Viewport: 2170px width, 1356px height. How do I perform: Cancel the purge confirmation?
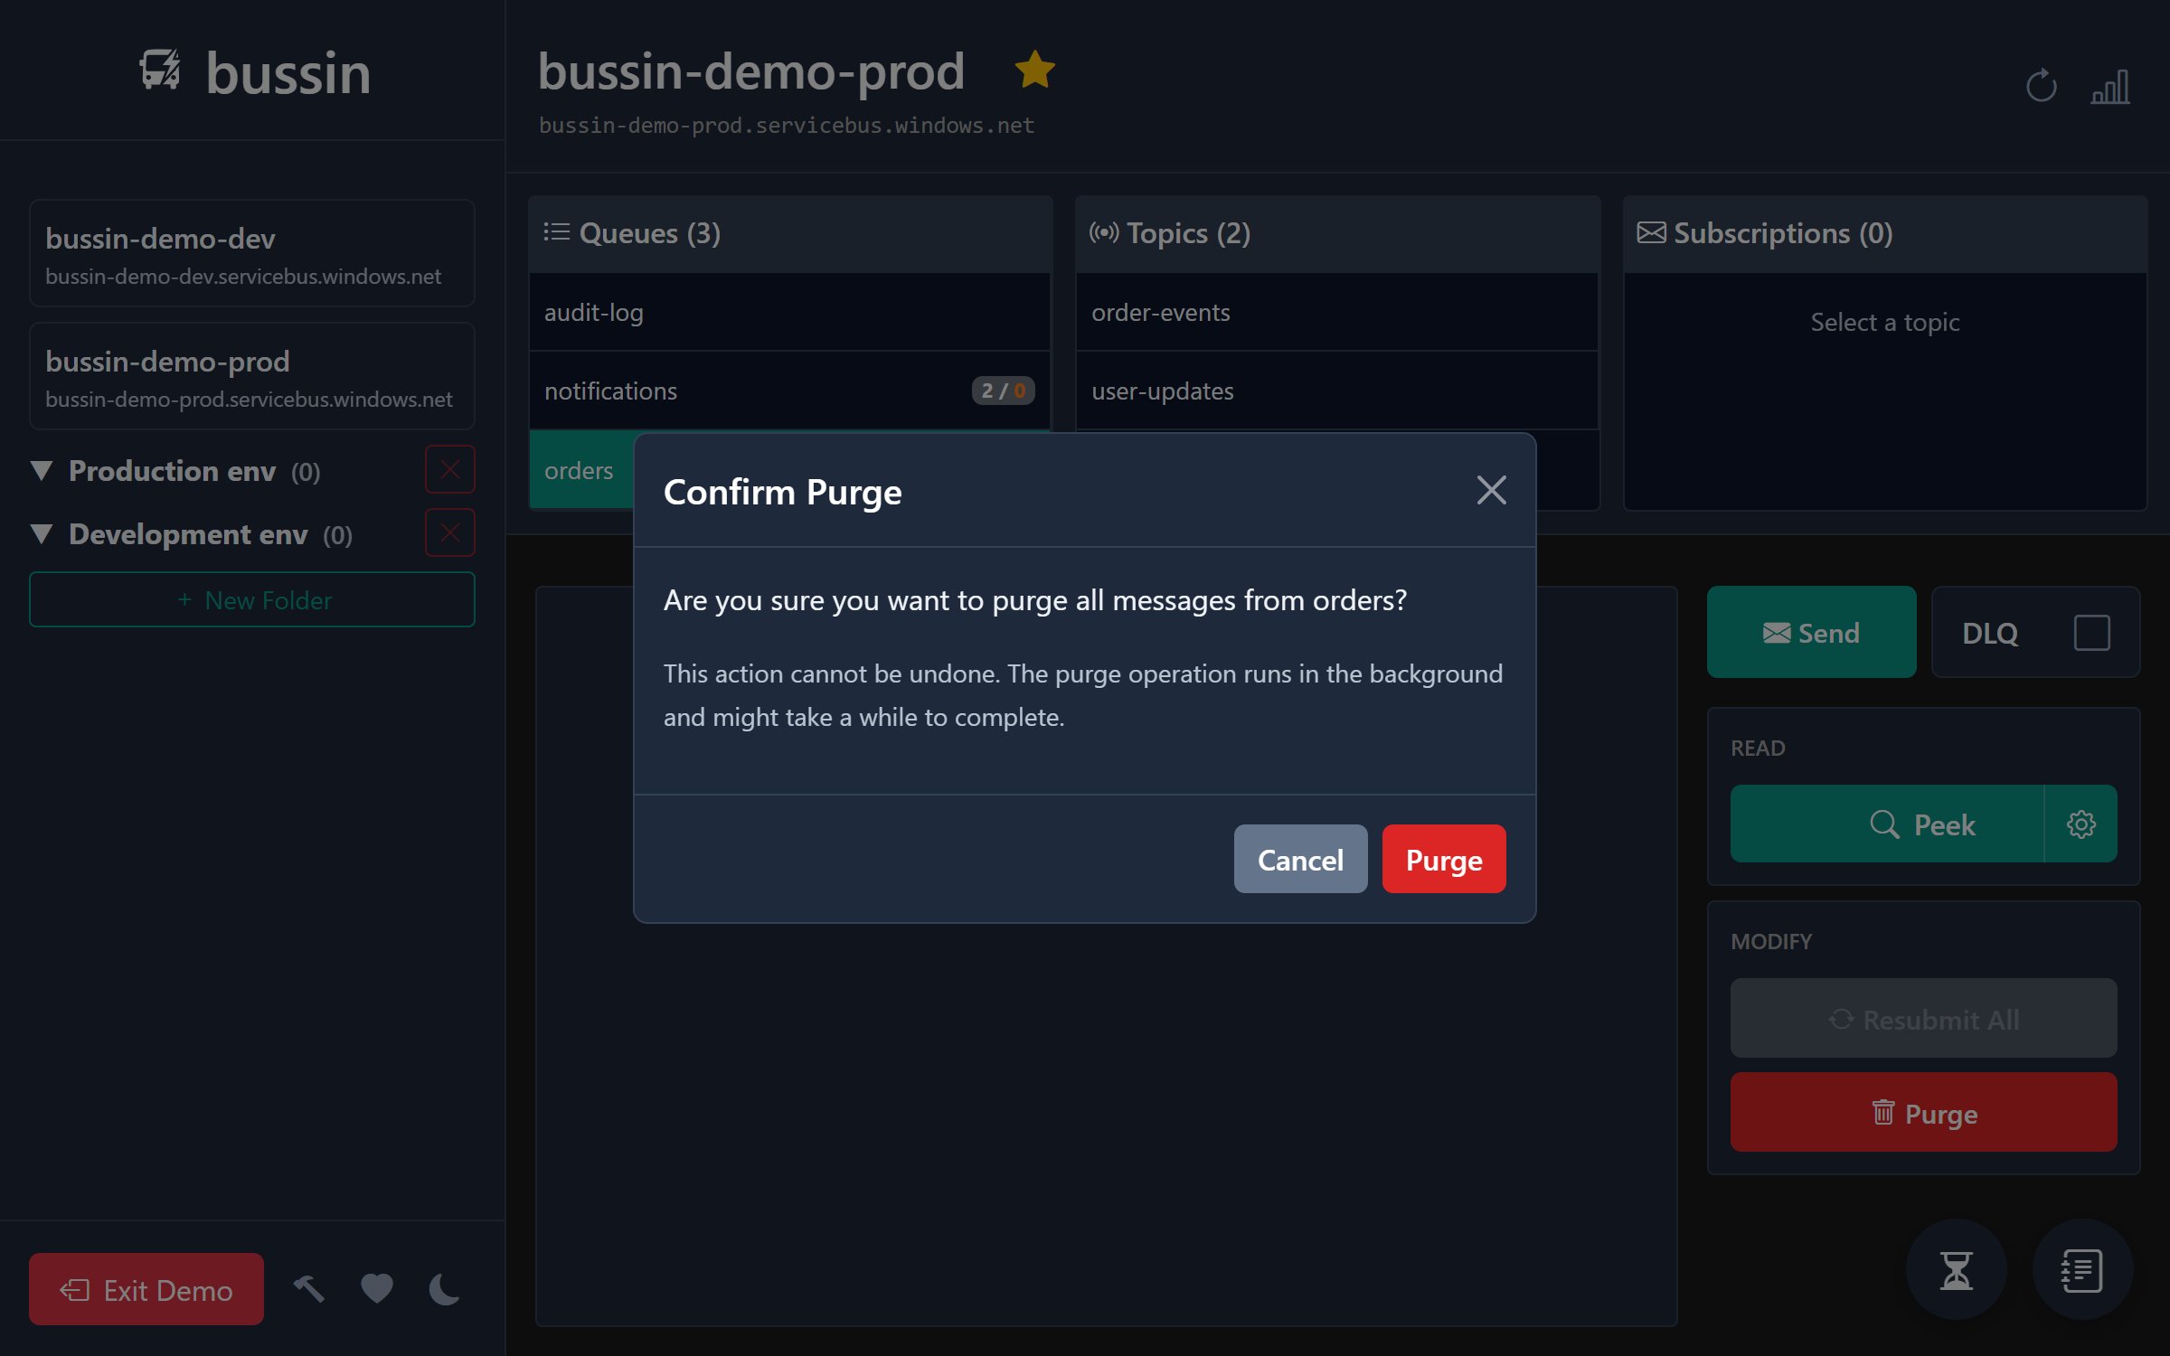1300,859
